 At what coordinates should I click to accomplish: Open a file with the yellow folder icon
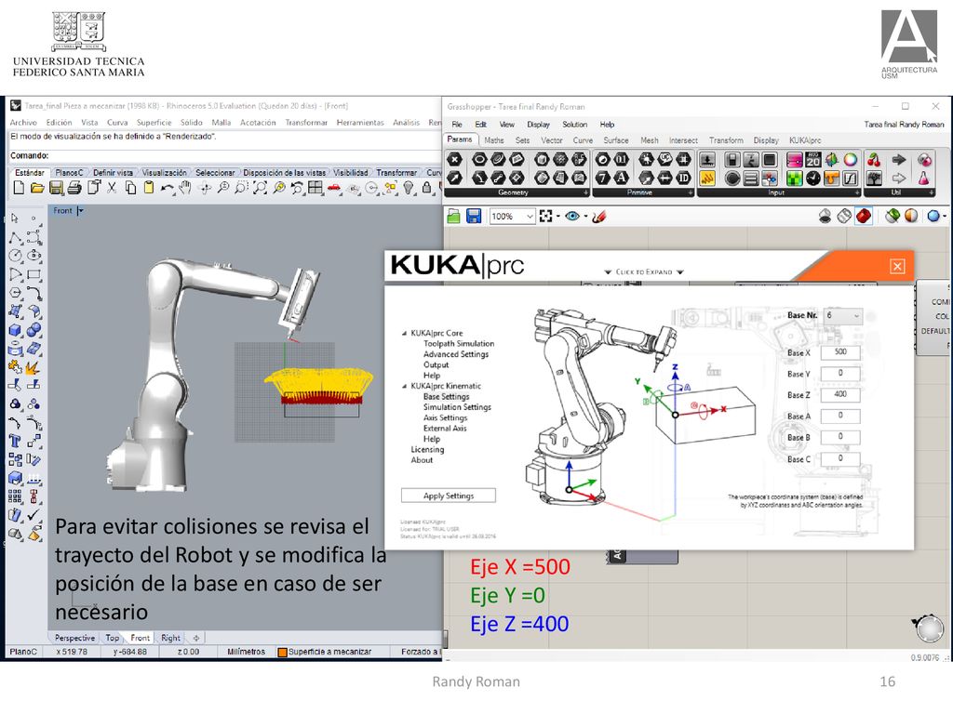[x=37, y=188]
